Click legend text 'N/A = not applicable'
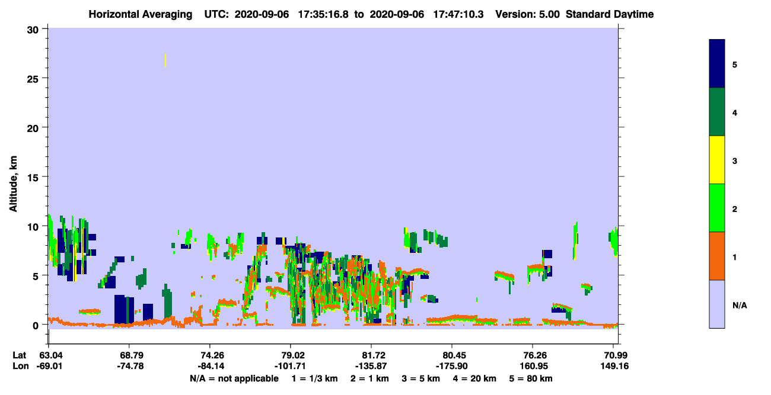This screenshot has width=771, height=395. (234, 378)
